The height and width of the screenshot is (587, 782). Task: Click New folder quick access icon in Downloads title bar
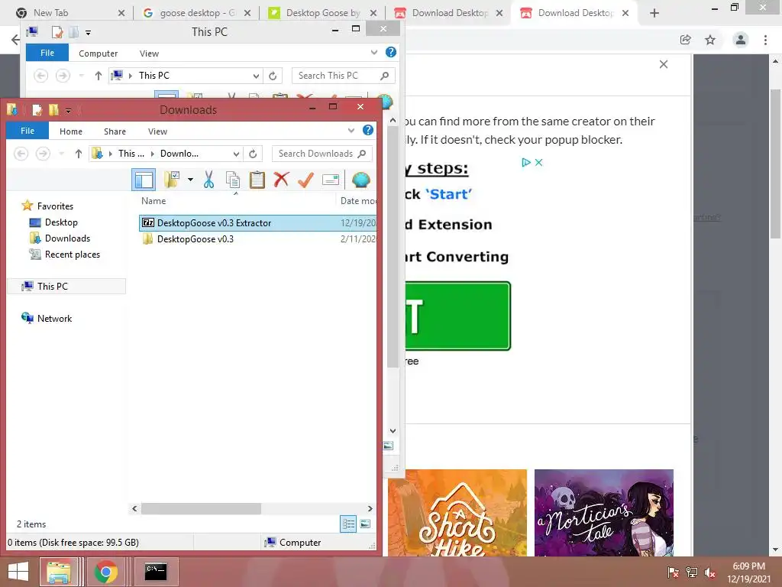click(53, 109)
